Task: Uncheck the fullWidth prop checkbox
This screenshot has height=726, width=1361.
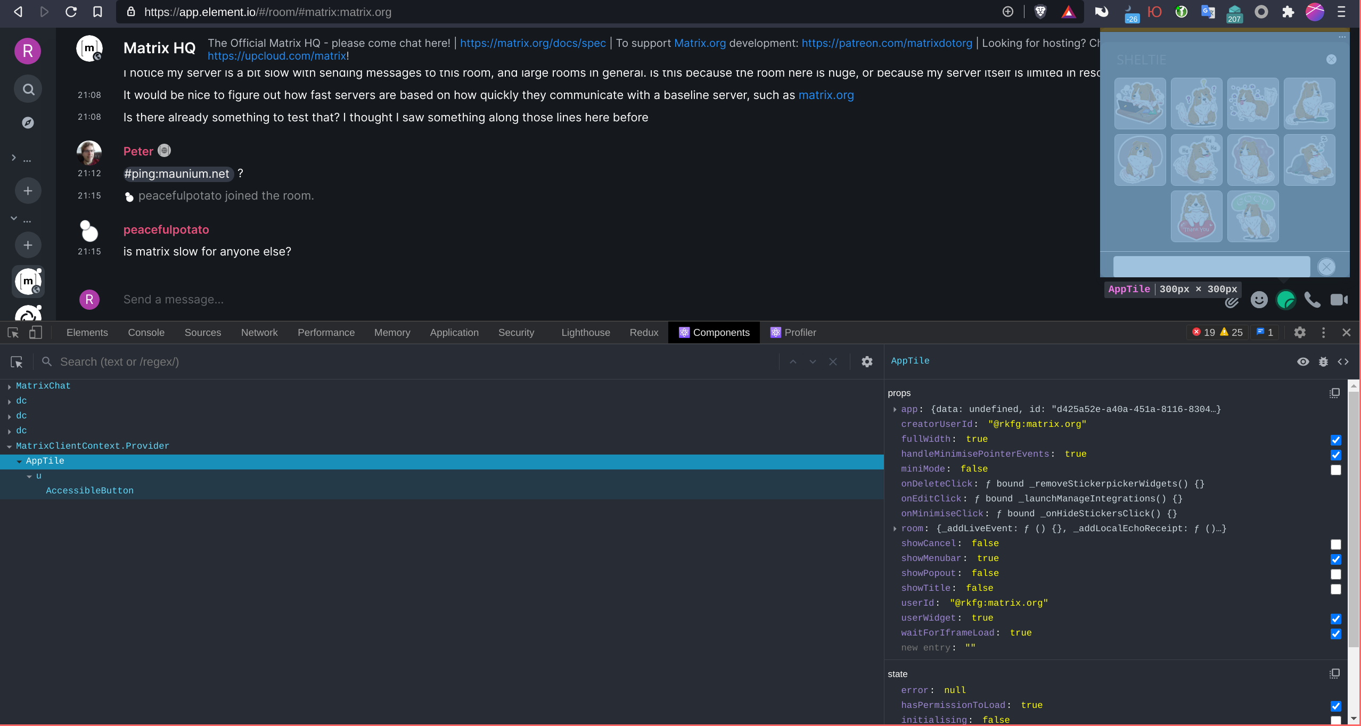Action: 1335,440
